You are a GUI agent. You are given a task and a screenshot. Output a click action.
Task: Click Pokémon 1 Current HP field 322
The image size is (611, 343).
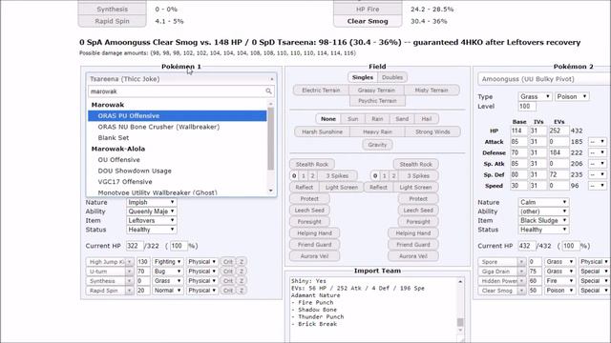[x=135, y=246]
